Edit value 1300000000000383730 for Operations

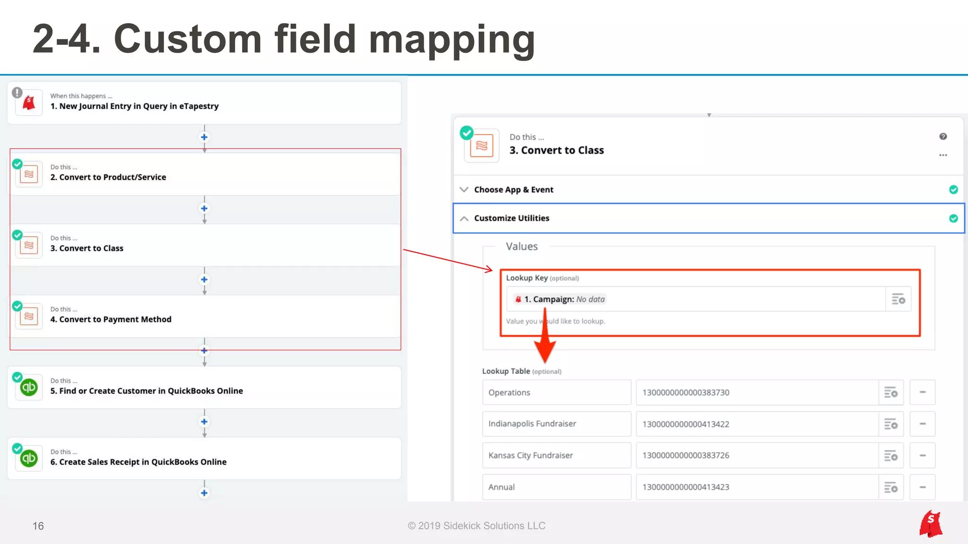pyautogui.click(x=757, y=392)
